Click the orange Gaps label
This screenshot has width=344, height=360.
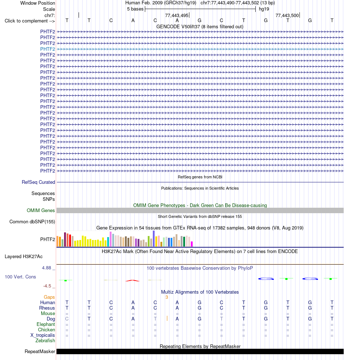[x=49, y=297]
